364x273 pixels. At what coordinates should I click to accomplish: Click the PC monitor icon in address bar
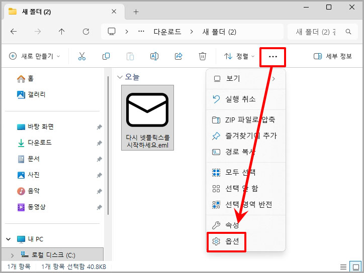(x=112, y=32)
